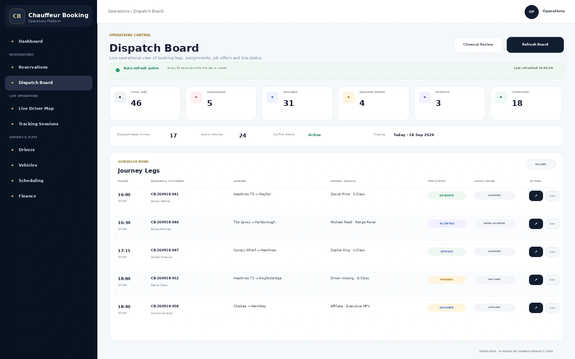Expand more options for Heathrow T2 leg
This screenshot has height=359, width=575.
552,280
